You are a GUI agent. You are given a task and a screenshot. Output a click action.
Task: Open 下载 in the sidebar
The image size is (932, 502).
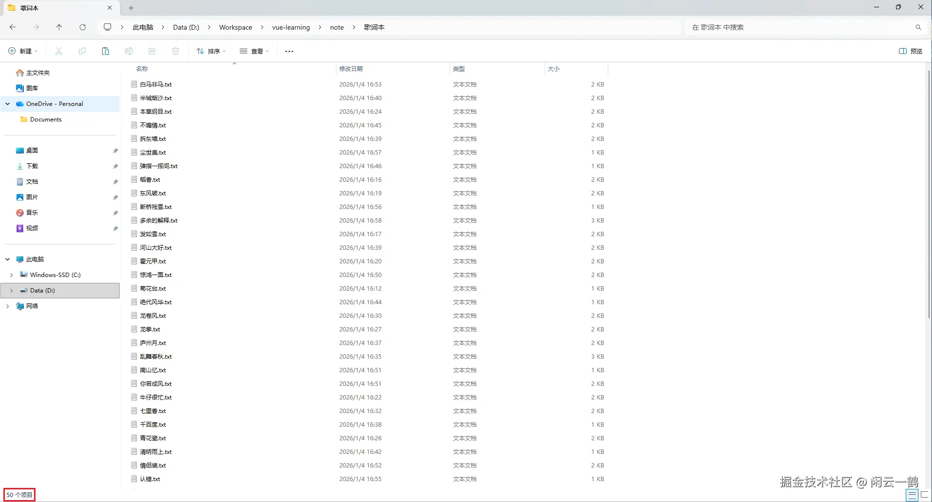click(32, 166)
